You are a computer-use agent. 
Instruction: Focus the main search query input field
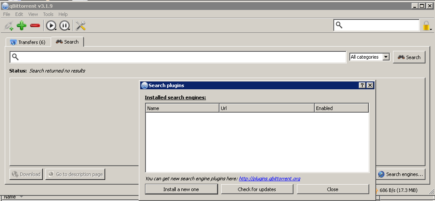[x=178, y=57]
